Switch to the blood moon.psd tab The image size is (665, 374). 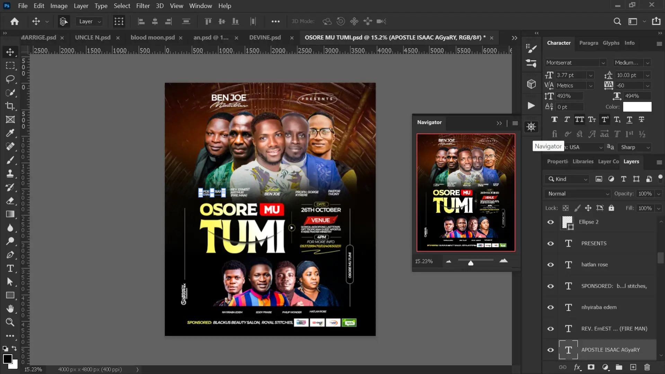(x=152, y=37)
